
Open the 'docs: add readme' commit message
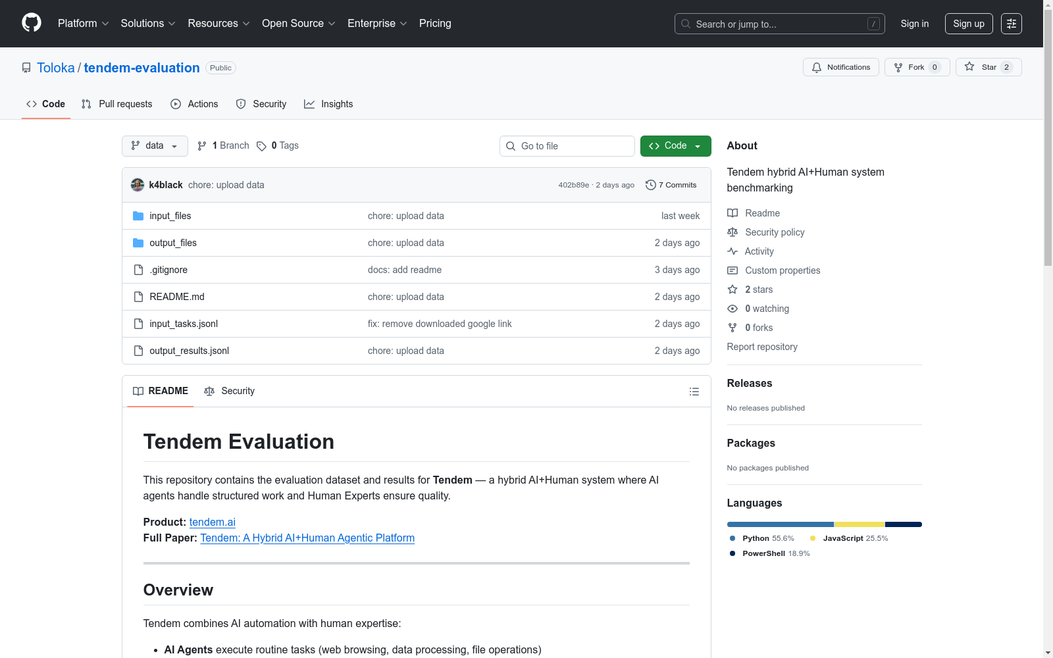[x=405, y=270]
